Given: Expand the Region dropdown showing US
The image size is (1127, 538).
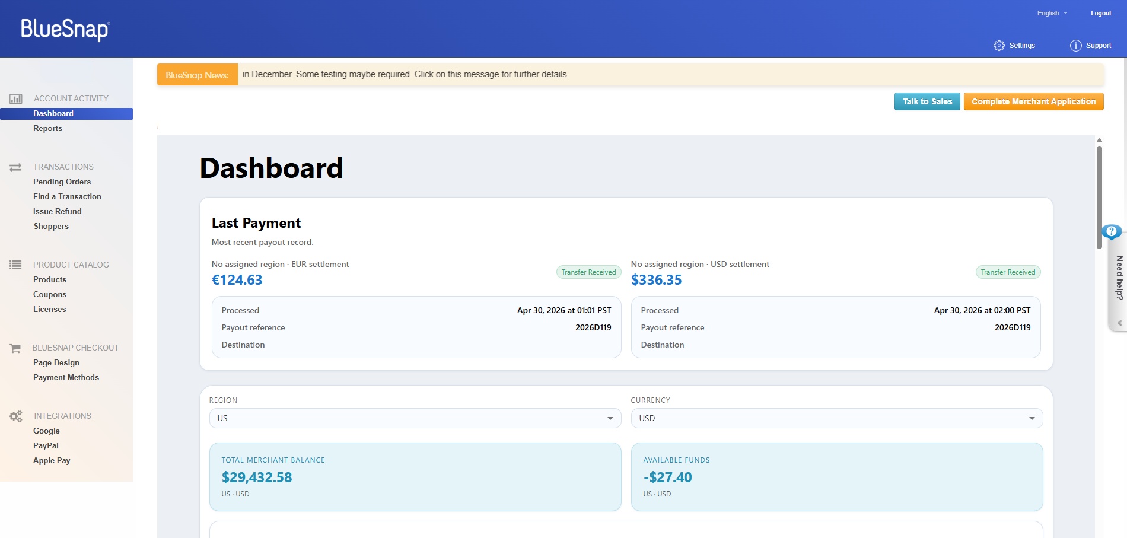Looking at the screenshot, I should pos(415,418).
